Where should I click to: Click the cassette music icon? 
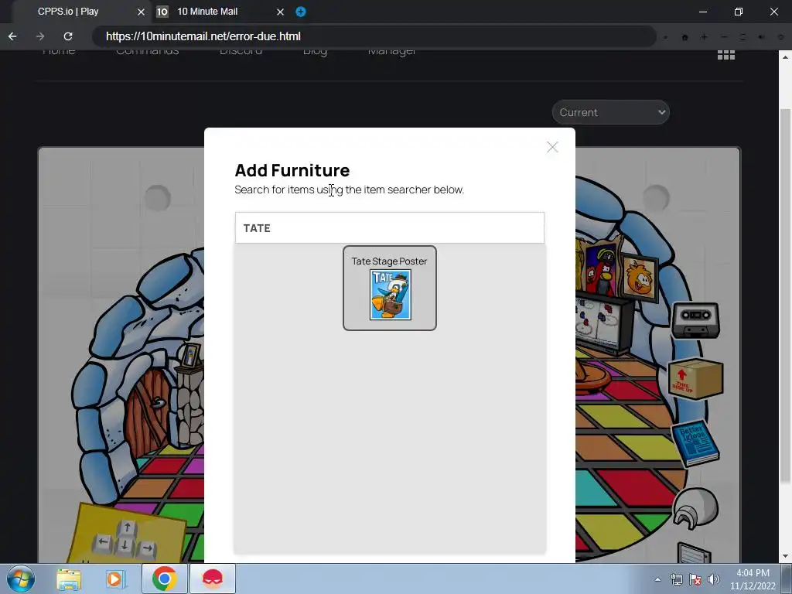tap(695, 320)
